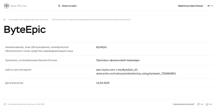This screenshot has width=218, height=109.
Task: Select 'Сайт в сети Интернет' label
Action: pos(18,70)
